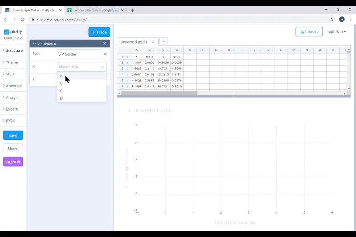This screenshot has width=356, height=237.
Task: Click the plot title placeholder
Action: pyautogui.click(x=151, y=111)
